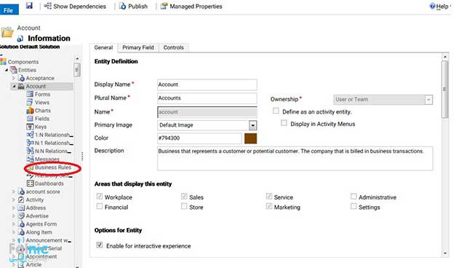Click the Announcement entity icon
Image resolution: width=467 pixels, height=268 pixels.
(x=21, y=240)
